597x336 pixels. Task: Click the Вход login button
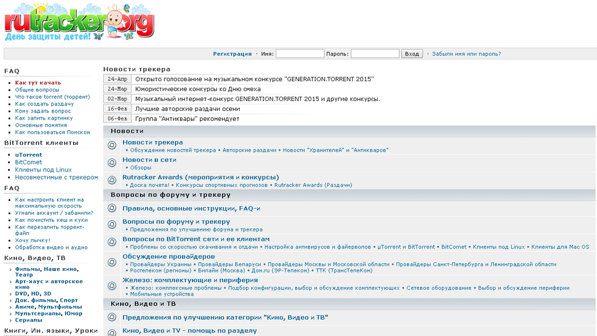pyautogui.click(x=412, y=54)
